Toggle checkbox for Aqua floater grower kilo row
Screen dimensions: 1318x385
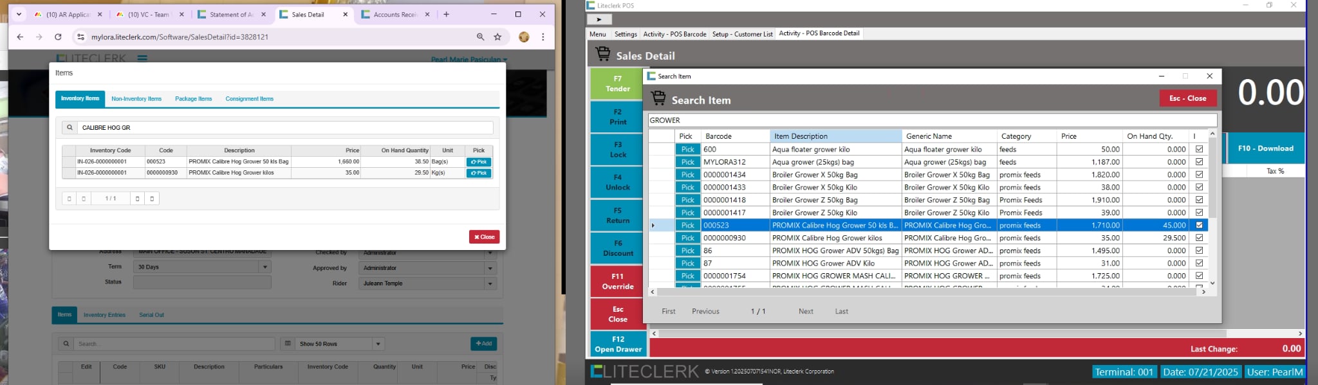[x=1199, y=149]
